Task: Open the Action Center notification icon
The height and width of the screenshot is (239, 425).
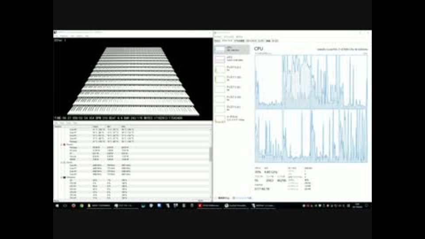Action: coord(367,206)
